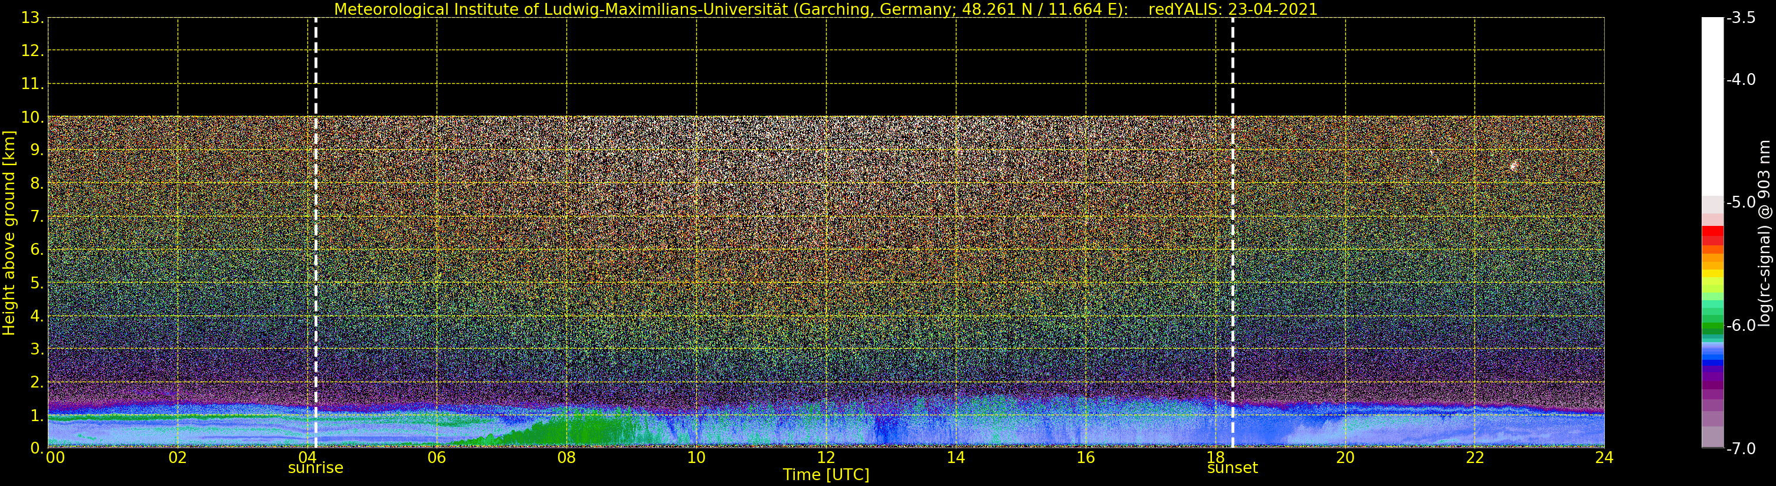Image resolution: width=1776 pixels, height=486 pixels.
Task: Click the "8." height axis tick label
Action: (37, 183)
